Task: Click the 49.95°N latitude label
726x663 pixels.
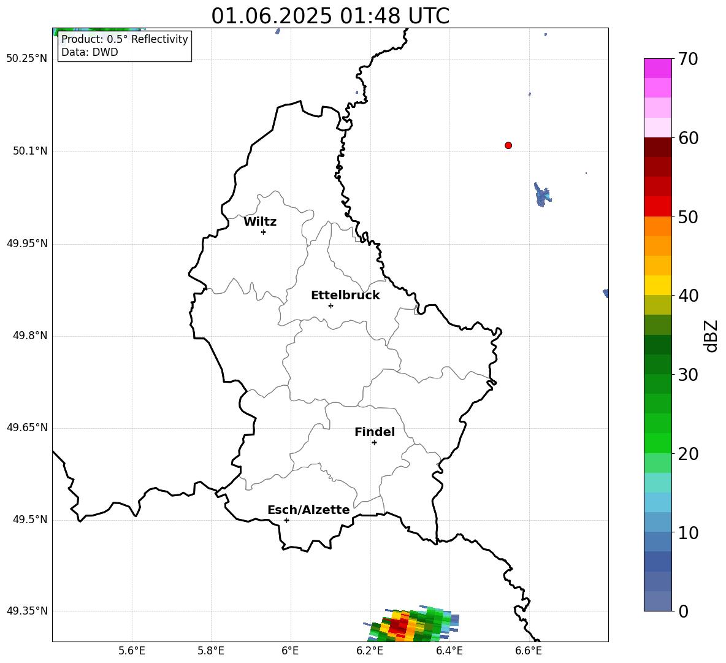Action: (27, 243)
